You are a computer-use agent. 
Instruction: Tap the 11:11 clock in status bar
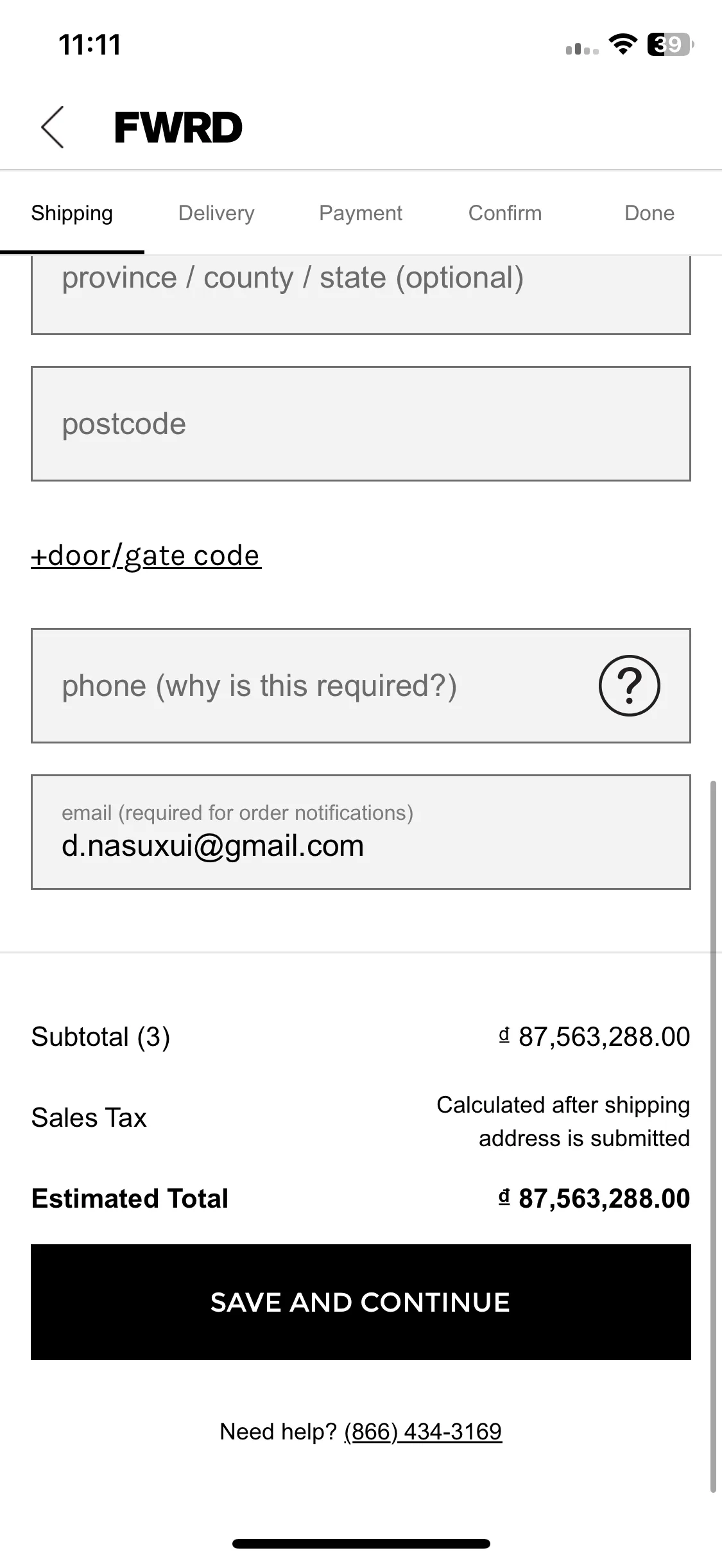click(90, 45)
